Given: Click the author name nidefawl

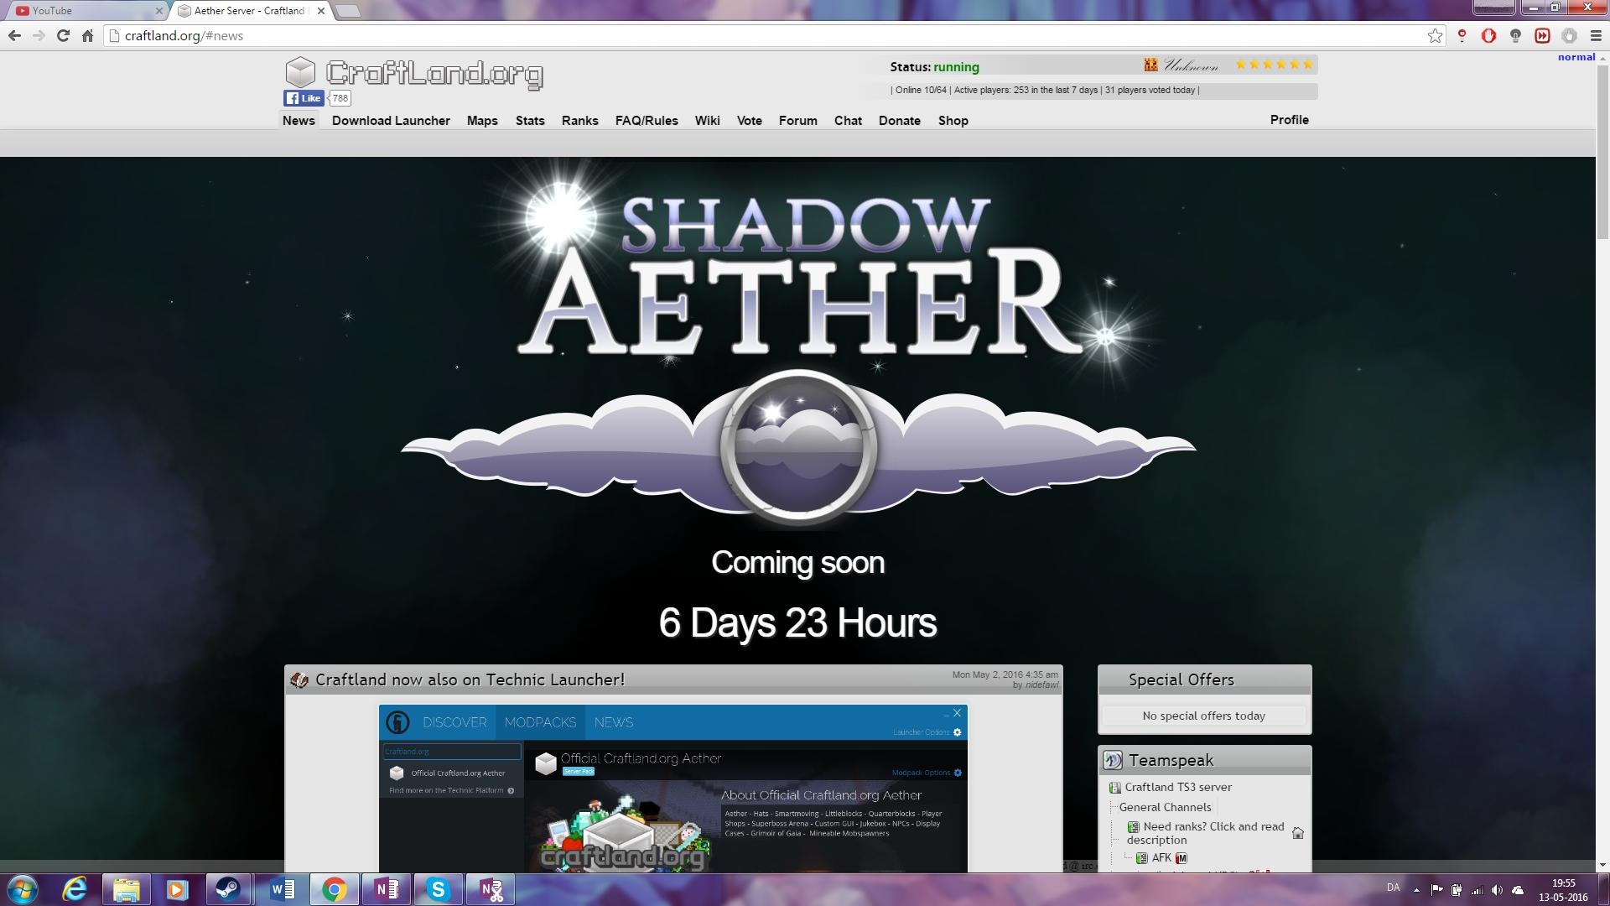Looking at the screenshot, I should coord(1041,685).
